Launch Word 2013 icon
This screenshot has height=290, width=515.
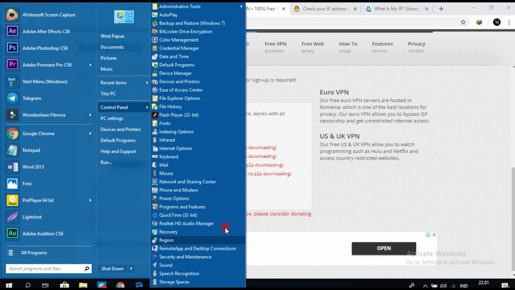tap(12, 167)
